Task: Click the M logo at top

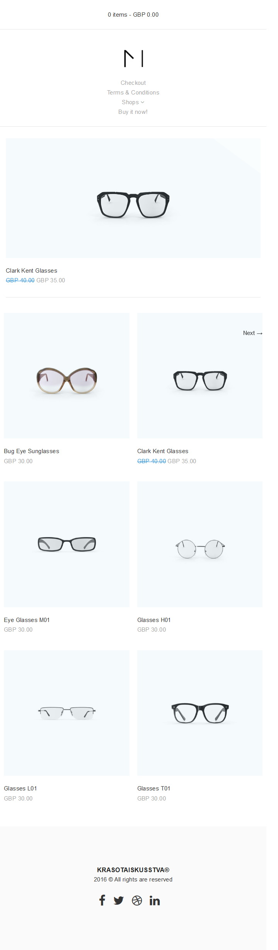Action: 133,58
